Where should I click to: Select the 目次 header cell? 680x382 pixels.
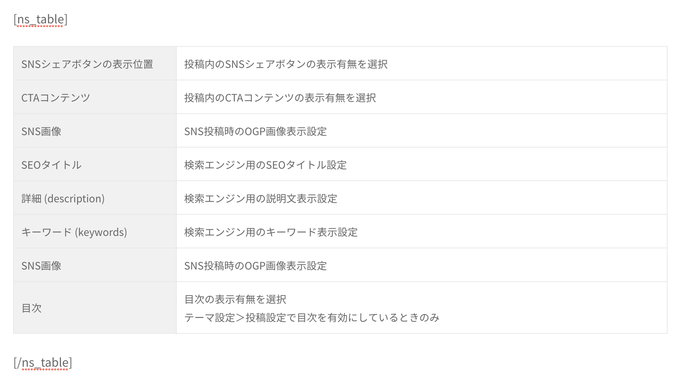point(32,308)
